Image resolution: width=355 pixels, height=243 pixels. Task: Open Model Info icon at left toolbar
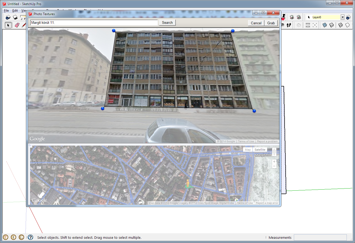pos(8,17)
